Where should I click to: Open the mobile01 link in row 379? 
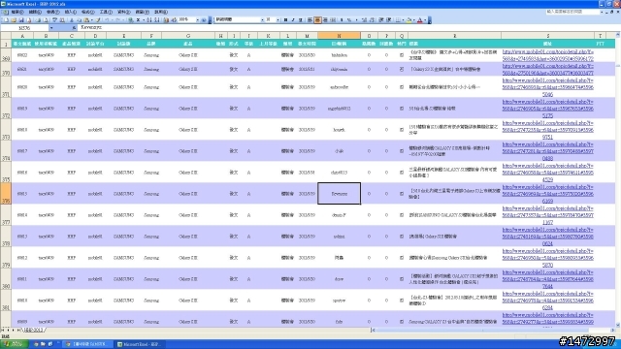pos(547,258)
